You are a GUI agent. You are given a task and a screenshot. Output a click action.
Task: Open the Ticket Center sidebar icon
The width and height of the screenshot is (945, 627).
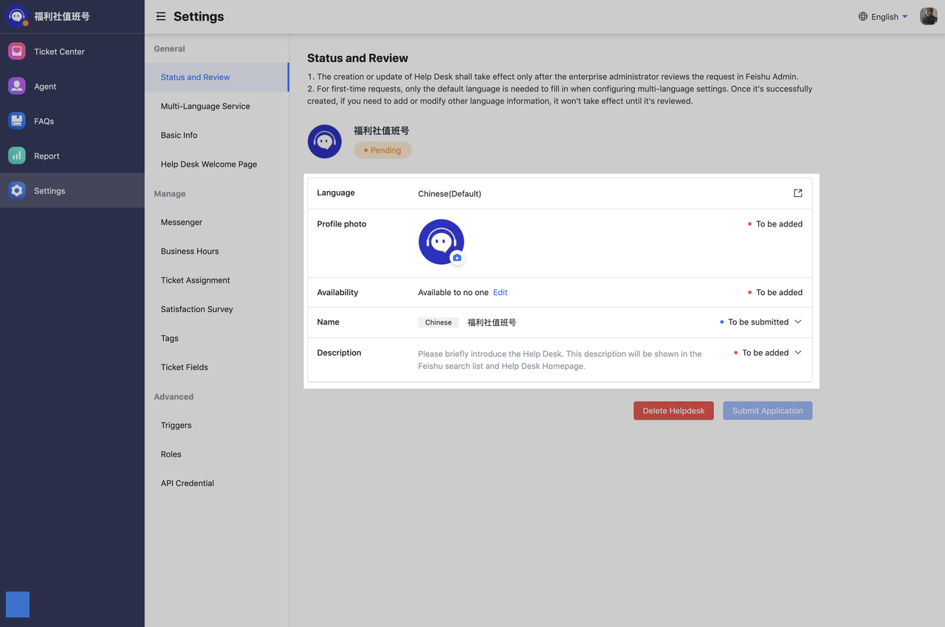(16, 51)
